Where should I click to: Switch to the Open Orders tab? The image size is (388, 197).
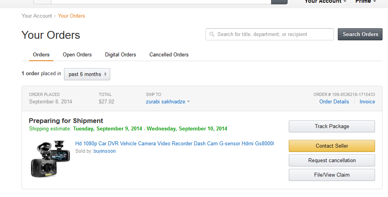(77, 55)
